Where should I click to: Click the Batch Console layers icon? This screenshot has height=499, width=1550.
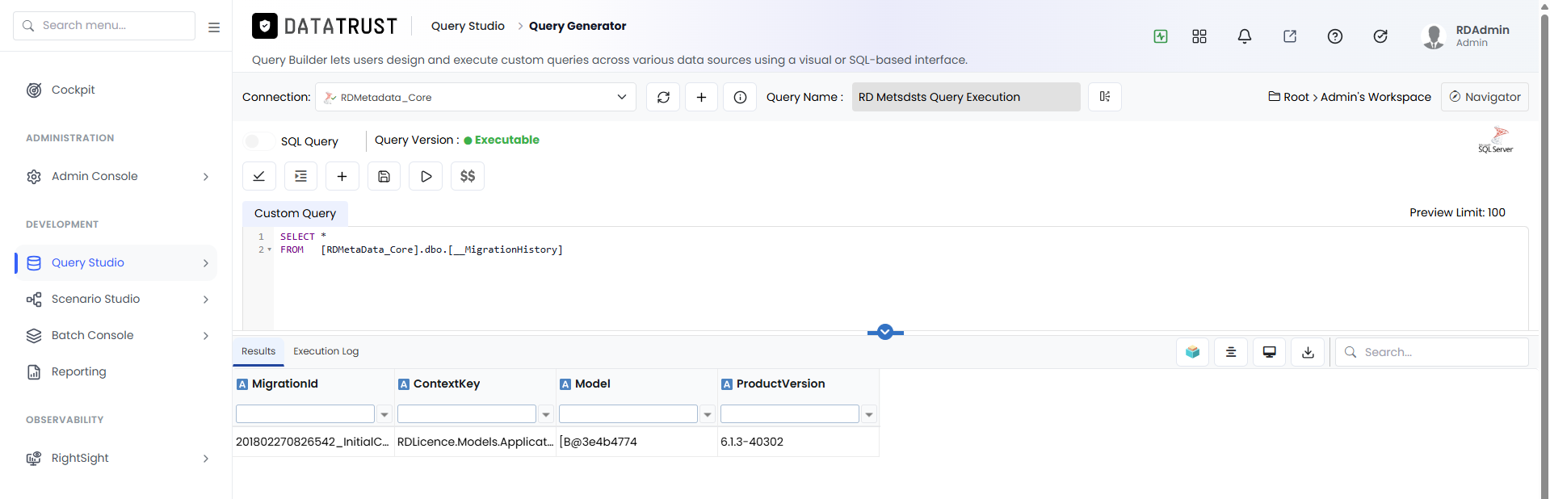[34, 336]
